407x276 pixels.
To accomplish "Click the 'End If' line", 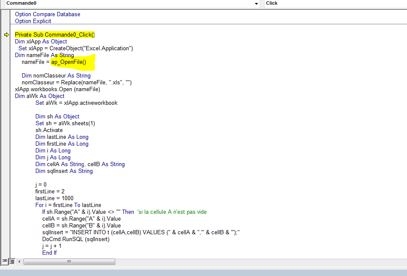I will click(49, 253).
